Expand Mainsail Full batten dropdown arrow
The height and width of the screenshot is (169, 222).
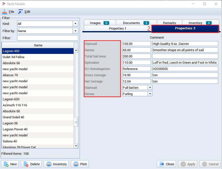(x=150, y=88)
